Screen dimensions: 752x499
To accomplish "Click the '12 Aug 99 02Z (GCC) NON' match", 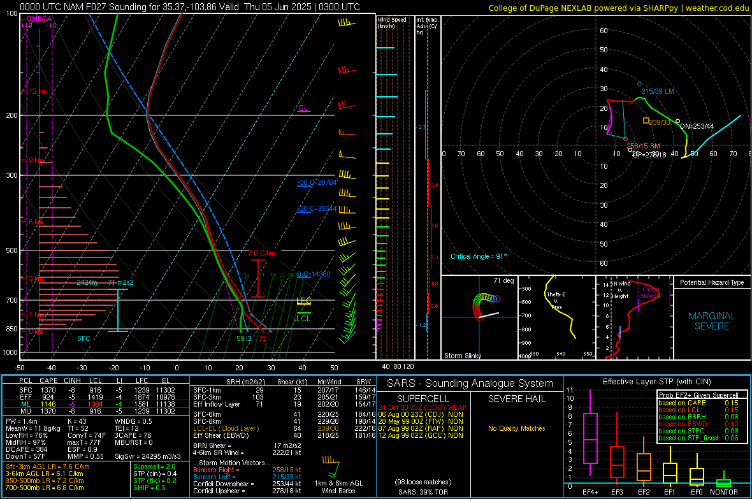I will 421,435.
